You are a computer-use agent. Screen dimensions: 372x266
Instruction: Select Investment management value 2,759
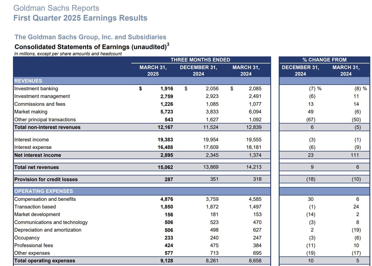[x=167, y=96]
